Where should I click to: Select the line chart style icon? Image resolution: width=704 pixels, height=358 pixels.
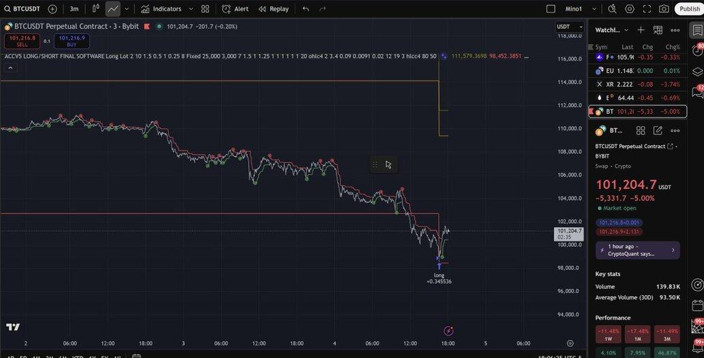tap(113, 9)
